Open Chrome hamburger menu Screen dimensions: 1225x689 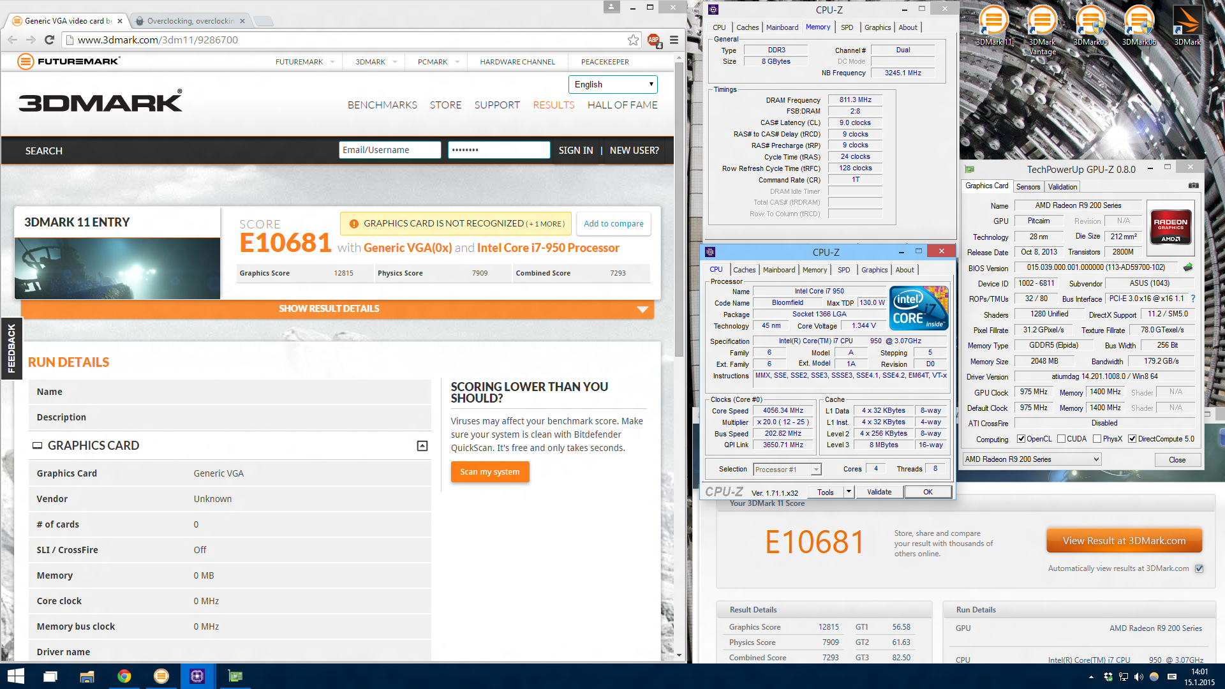[674, 40]
